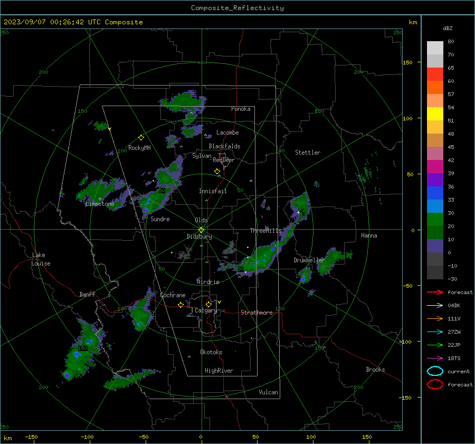Click the yellow diamond marker above Calgary
Viewport: 475px width, 444px height.
(x=208, y=304)
